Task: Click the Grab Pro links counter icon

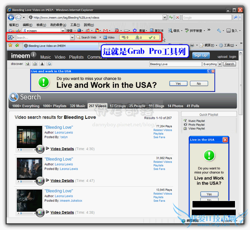Action: (124, 37)
